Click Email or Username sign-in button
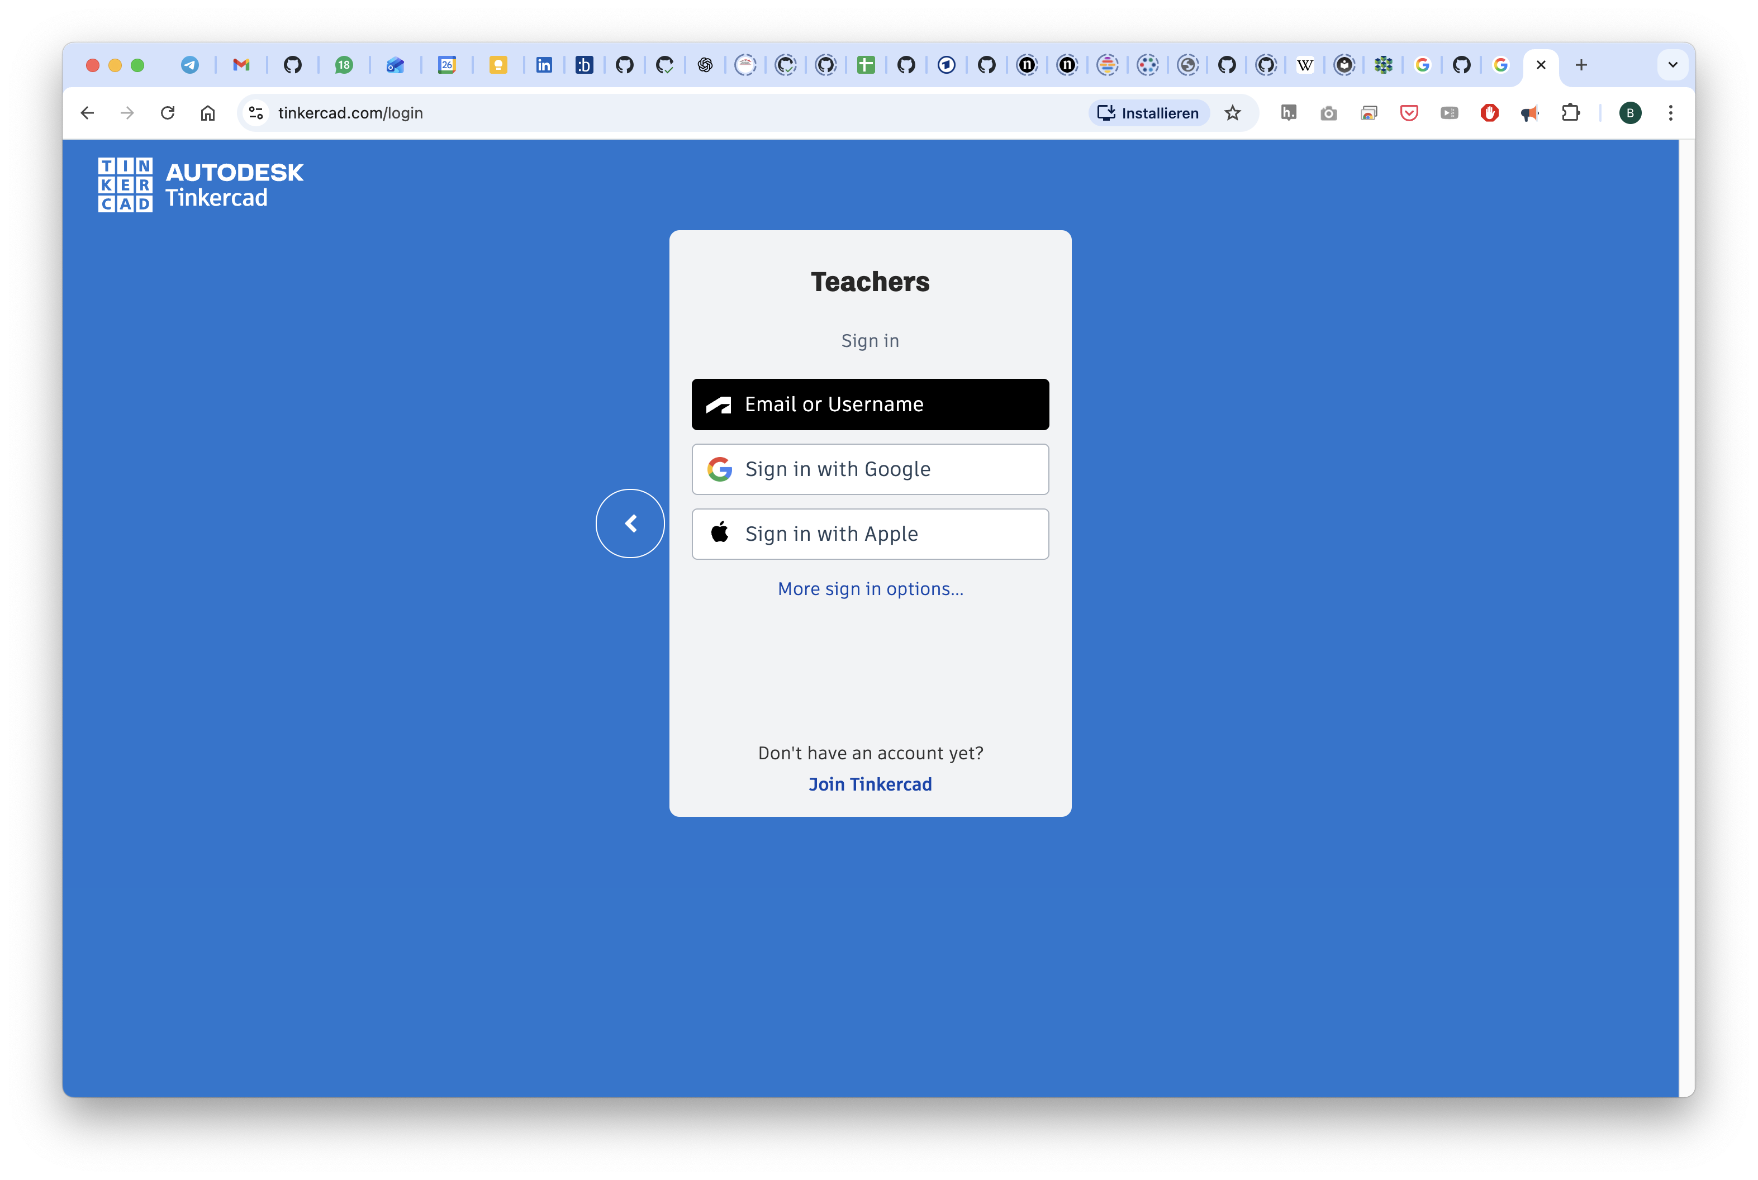The image size is (1758, 1180). [x=870, y=404]
